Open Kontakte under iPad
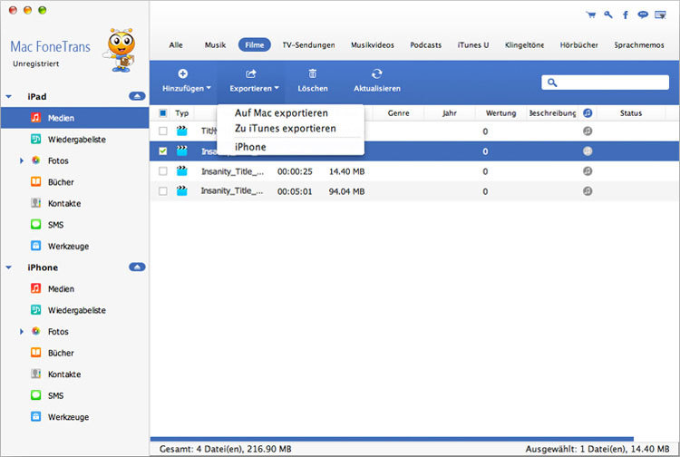680x457 pixels. tap(64, 203)
